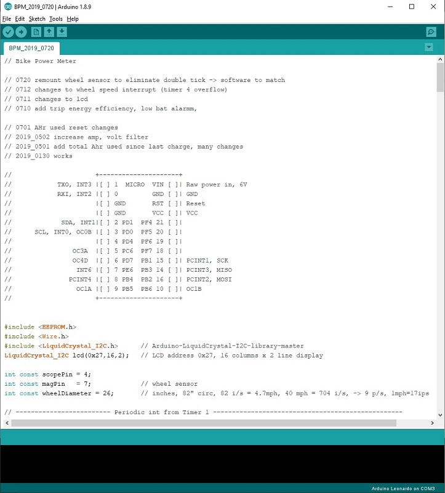445x493 pixels.
Task: Click the horizontal scrollbar thumb
Action: tap(204, 423)
